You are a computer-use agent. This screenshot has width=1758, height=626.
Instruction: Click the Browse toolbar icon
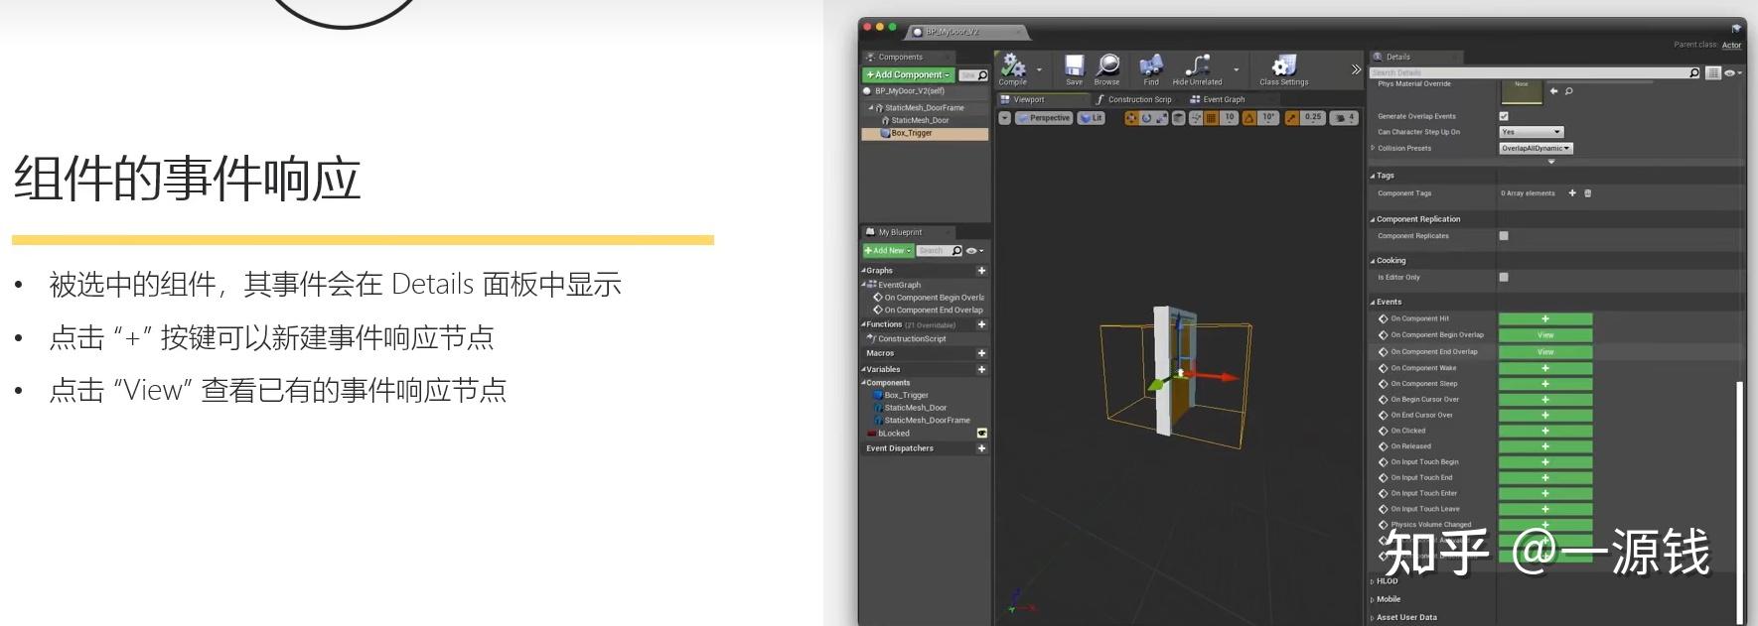tap(1107, 65)
